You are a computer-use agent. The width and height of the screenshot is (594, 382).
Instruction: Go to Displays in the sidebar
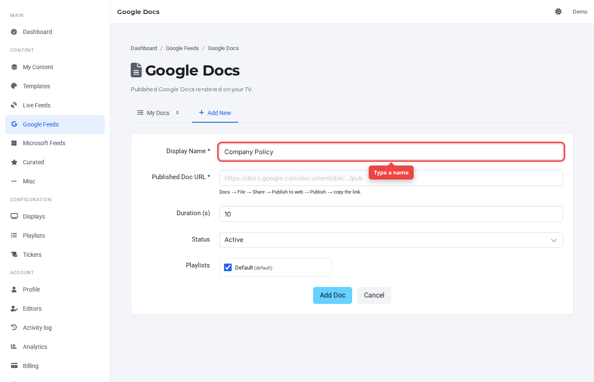(55, 216)
